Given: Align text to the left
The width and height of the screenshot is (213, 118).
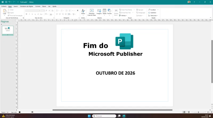Looking at the screenshot, I should 57,14.
